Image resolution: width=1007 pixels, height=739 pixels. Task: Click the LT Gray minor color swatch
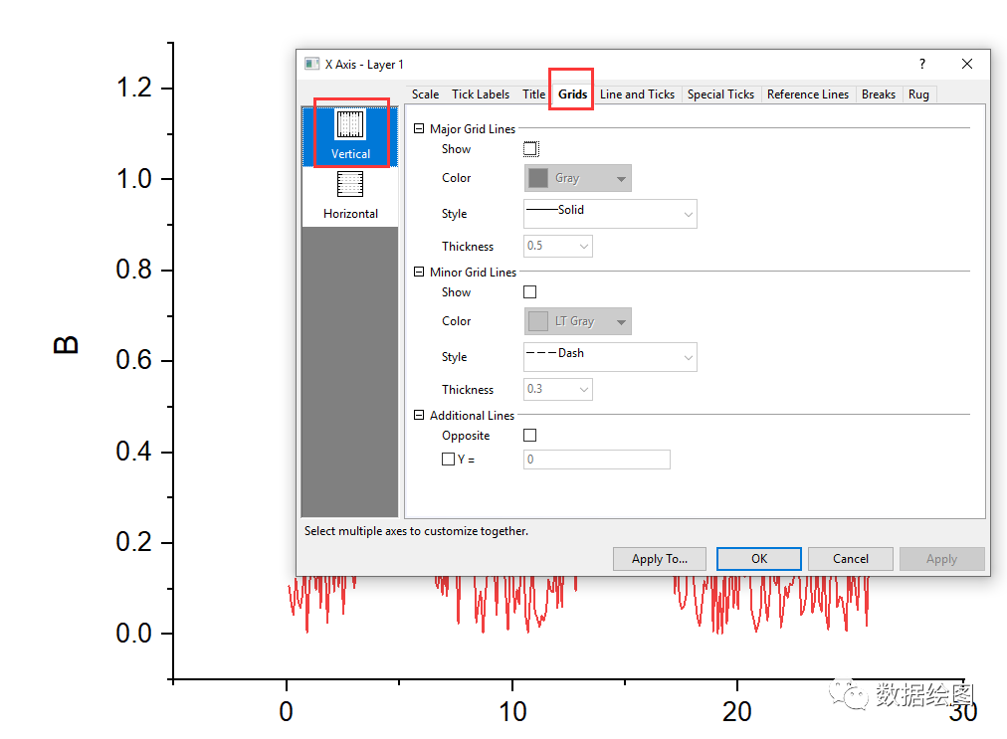[x=538, y=321]
